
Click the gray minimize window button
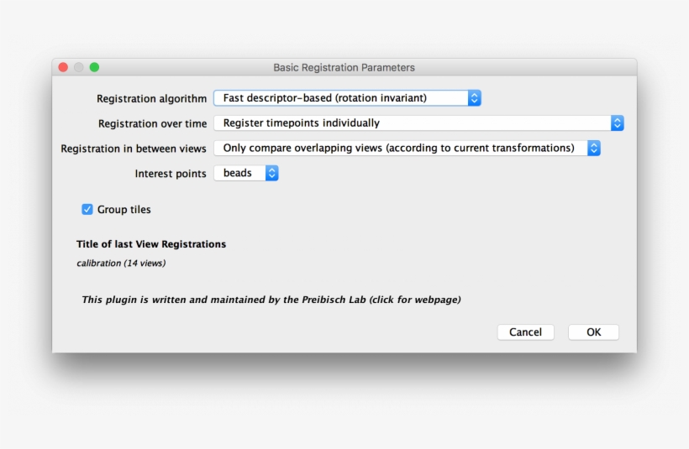pos(78,67)
